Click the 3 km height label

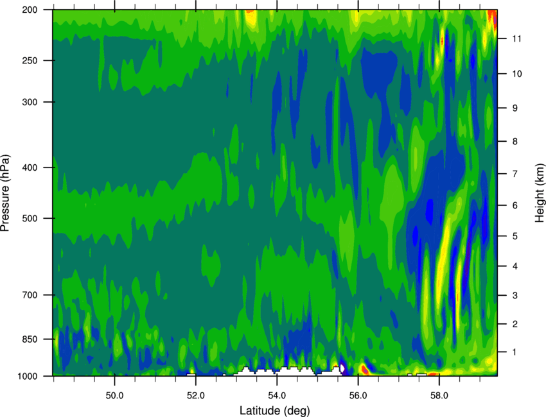(x=515, y=296)
